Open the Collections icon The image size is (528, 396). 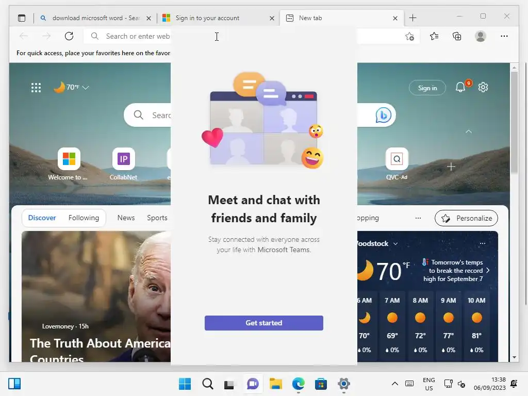[x=457, y=36]
